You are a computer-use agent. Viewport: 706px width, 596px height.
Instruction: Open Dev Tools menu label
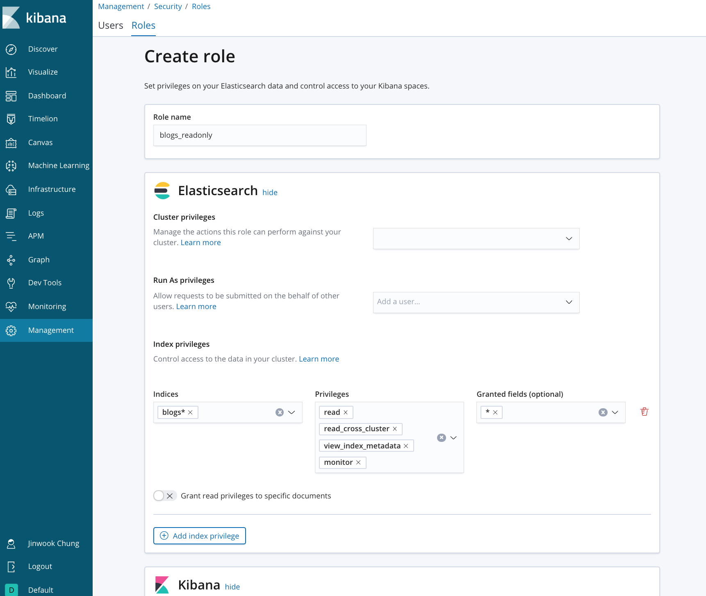(x=45, y=283)
